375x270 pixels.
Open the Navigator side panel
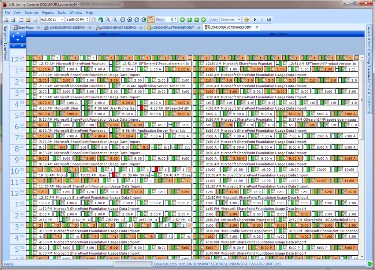pyautogui.click(x=5, y=33)
